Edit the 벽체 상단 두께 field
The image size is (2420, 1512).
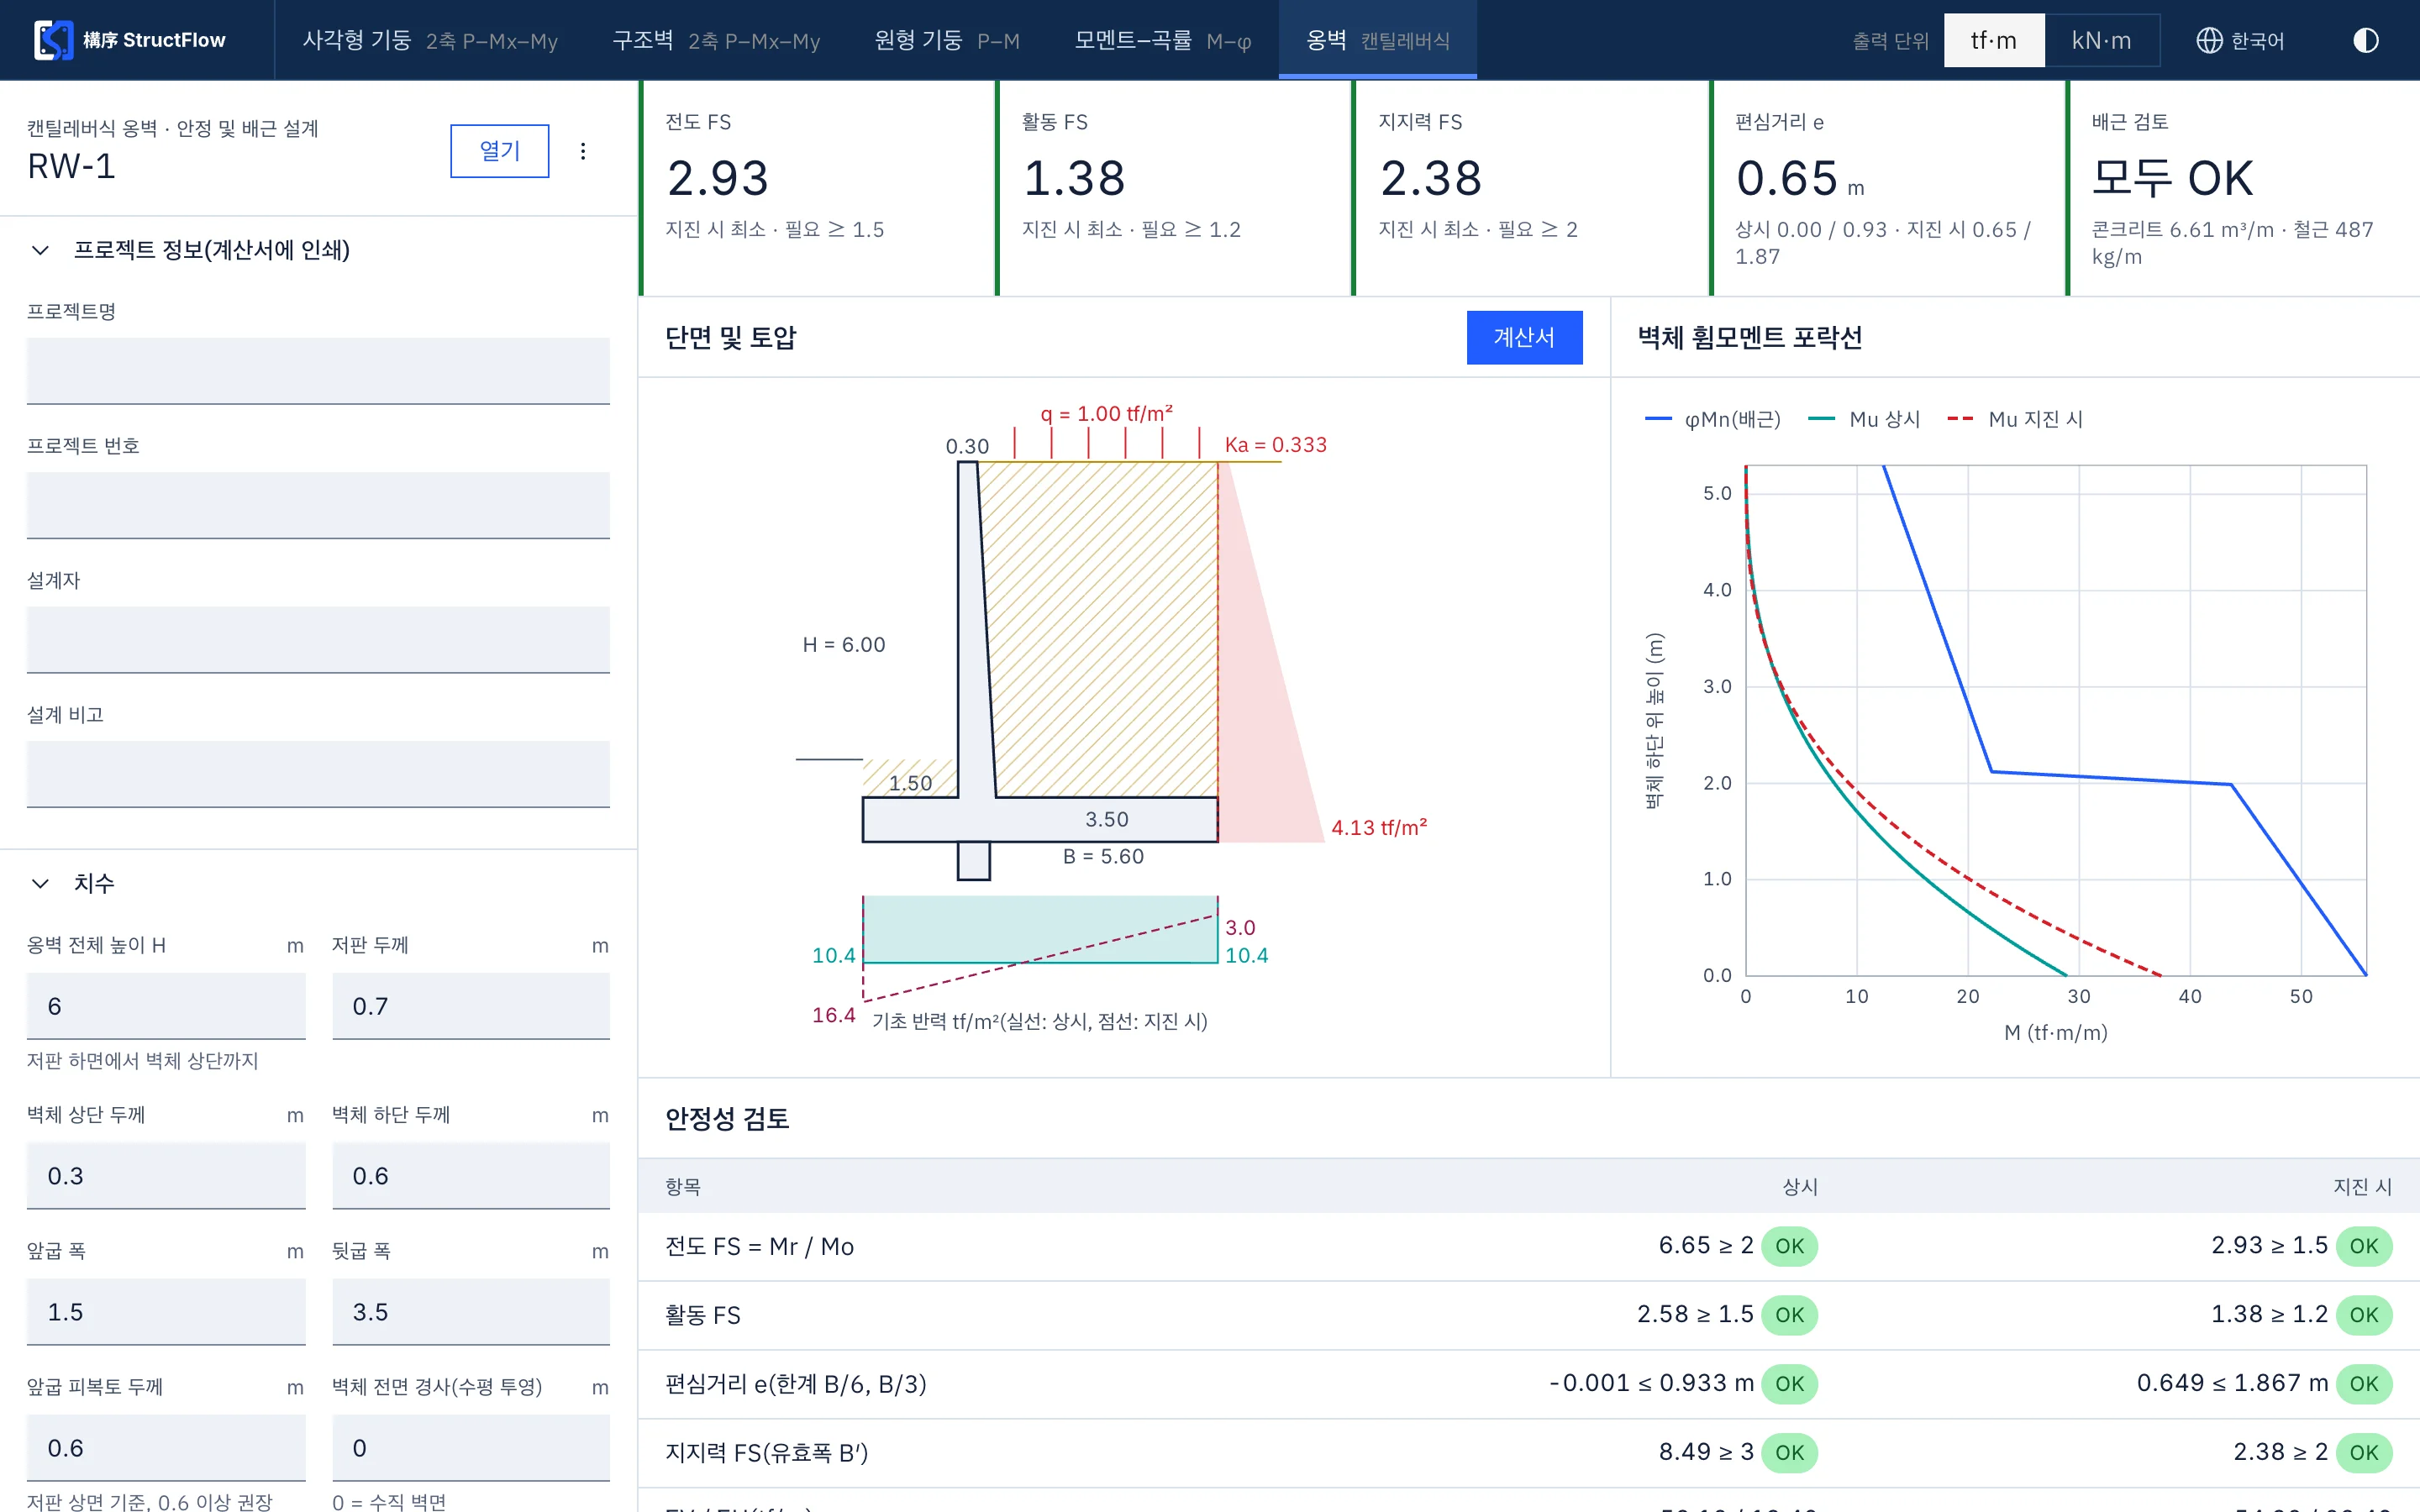click(x=166, y=1176)
